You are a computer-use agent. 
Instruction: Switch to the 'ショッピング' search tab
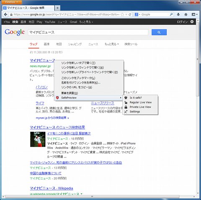[x=75, y=44]
